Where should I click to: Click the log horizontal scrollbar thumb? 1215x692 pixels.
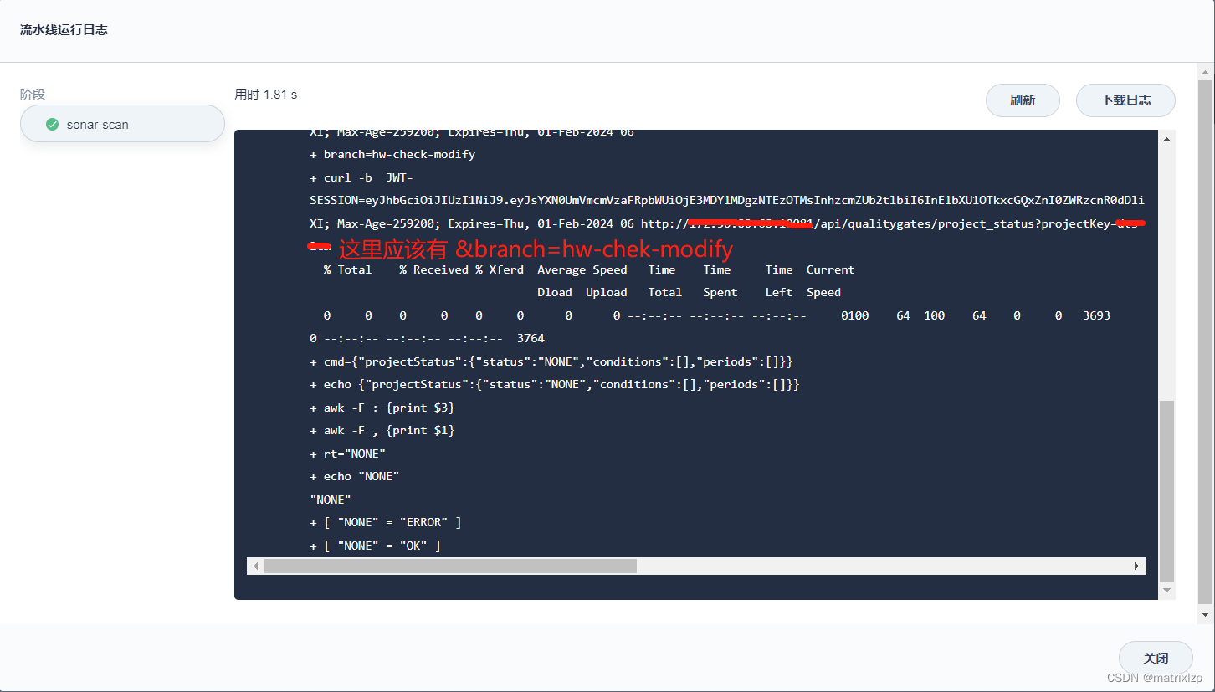tap(450, 566)
